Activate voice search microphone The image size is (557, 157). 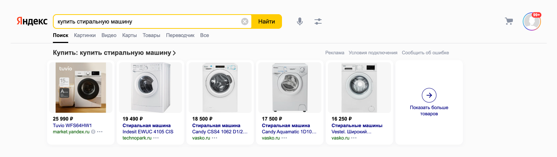[300, 21]
